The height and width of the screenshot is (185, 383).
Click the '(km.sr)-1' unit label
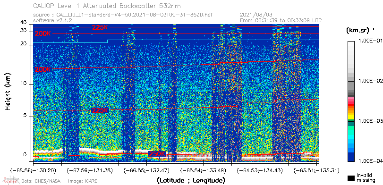[360, 31]
